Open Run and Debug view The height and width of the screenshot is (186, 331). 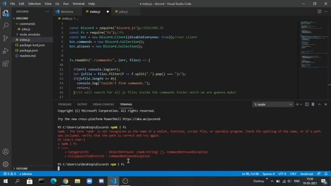pos(6,51)
